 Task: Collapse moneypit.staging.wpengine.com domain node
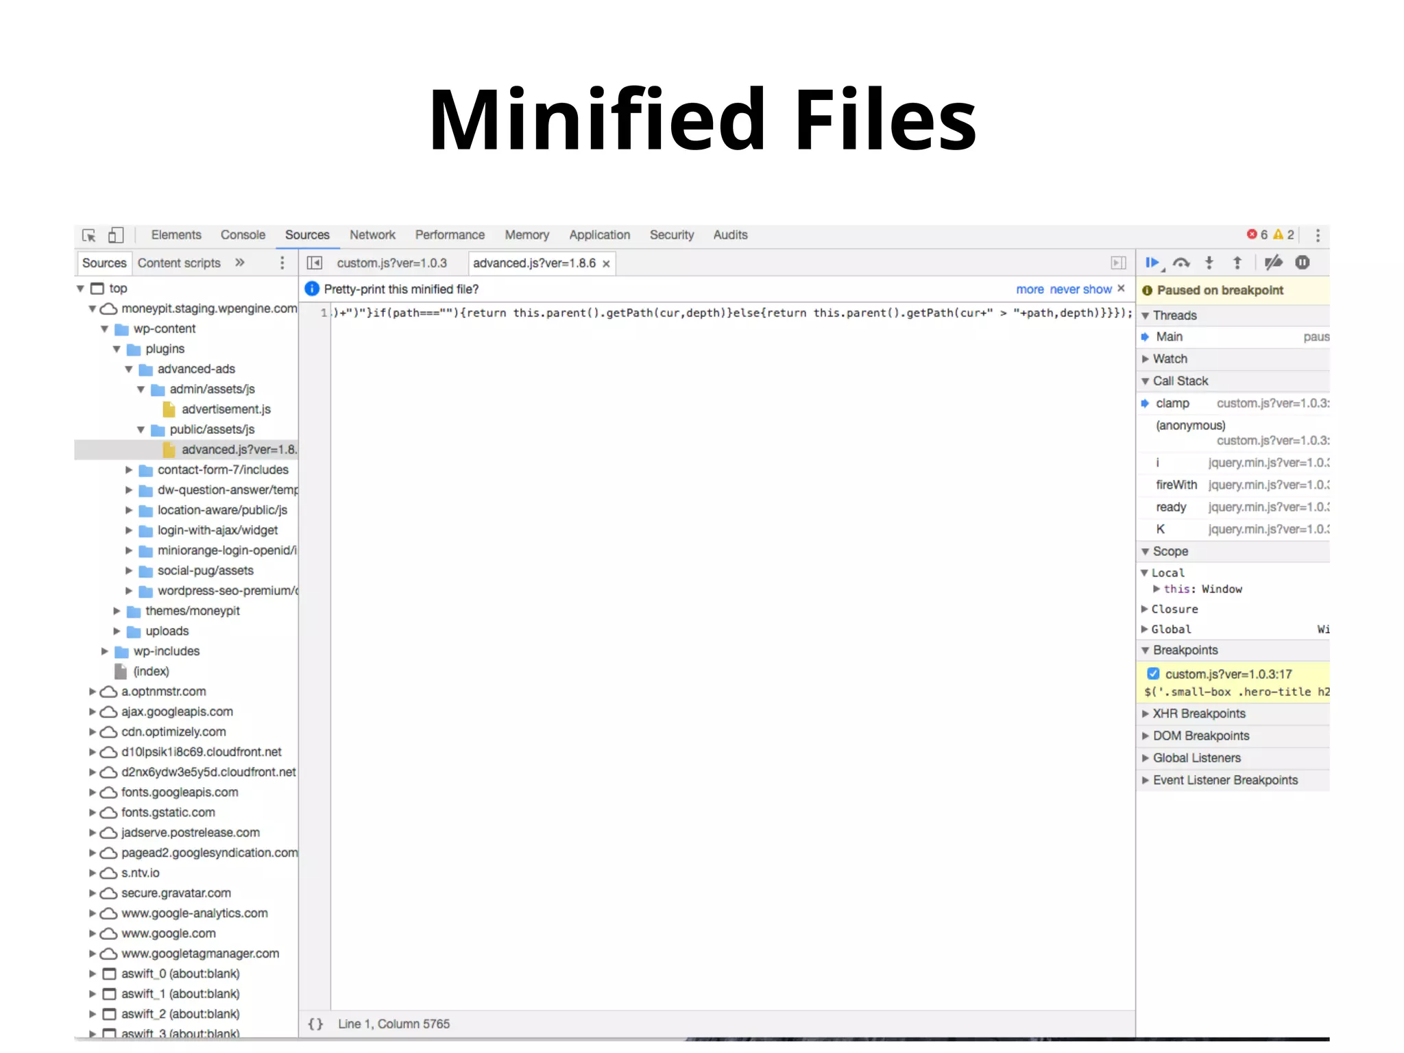point(93,309)
